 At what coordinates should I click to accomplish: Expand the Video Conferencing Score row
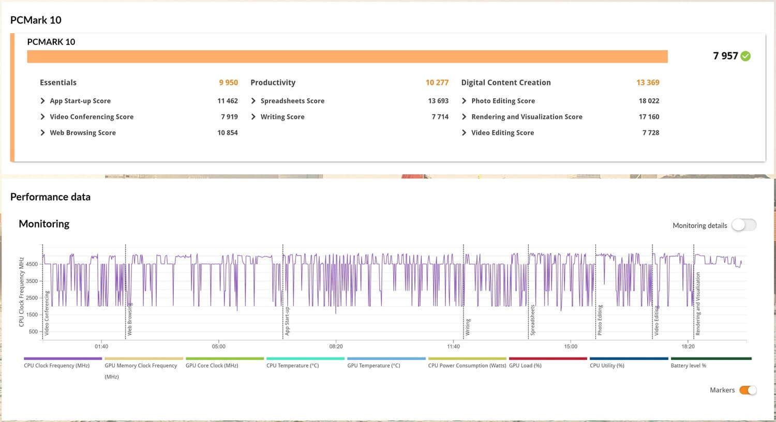42,117
